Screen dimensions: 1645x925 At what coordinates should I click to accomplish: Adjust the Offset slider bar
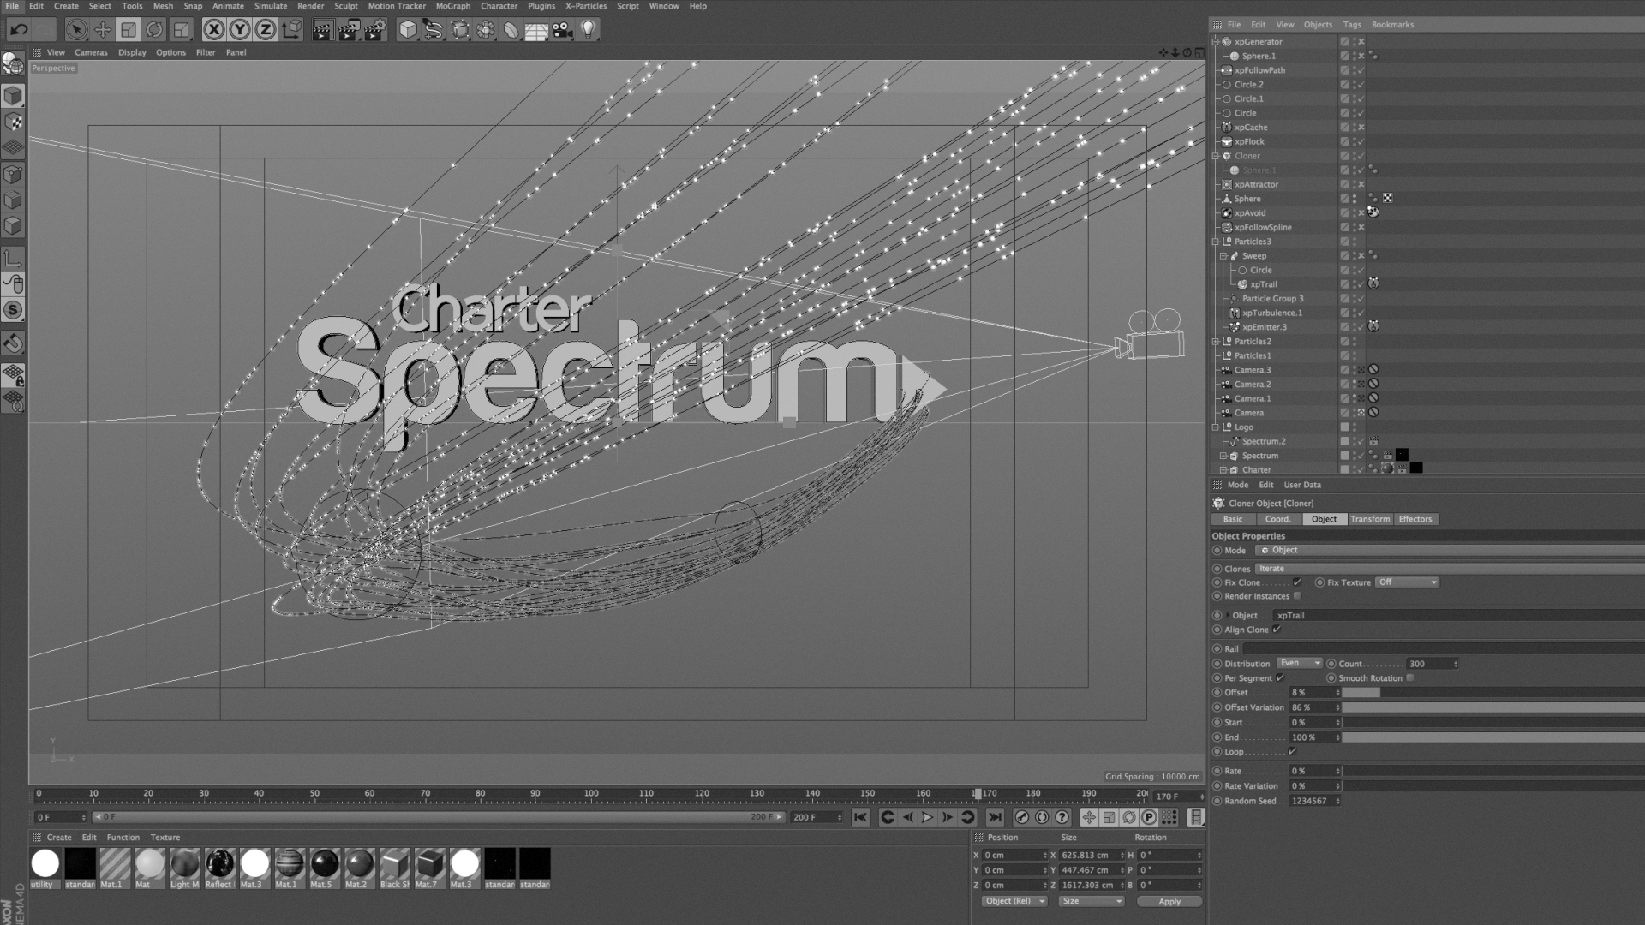tap(1492, 692)
